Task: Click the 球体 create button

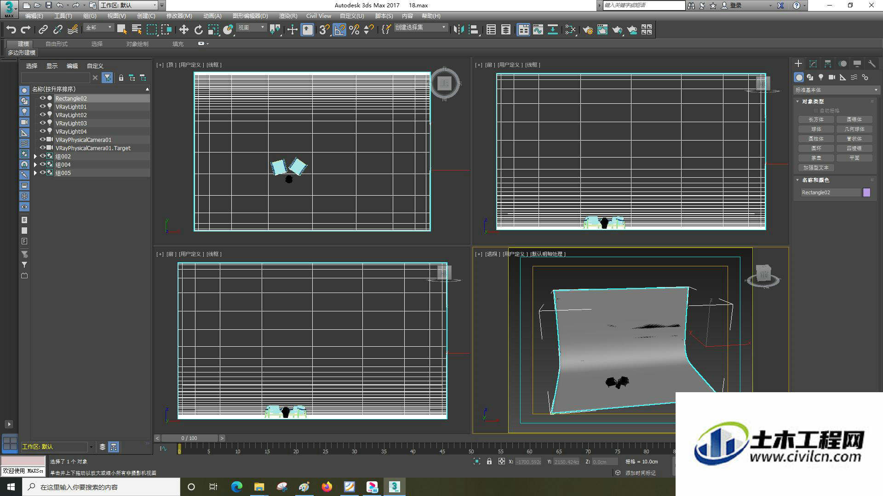Action: click(x=816, y=129)
